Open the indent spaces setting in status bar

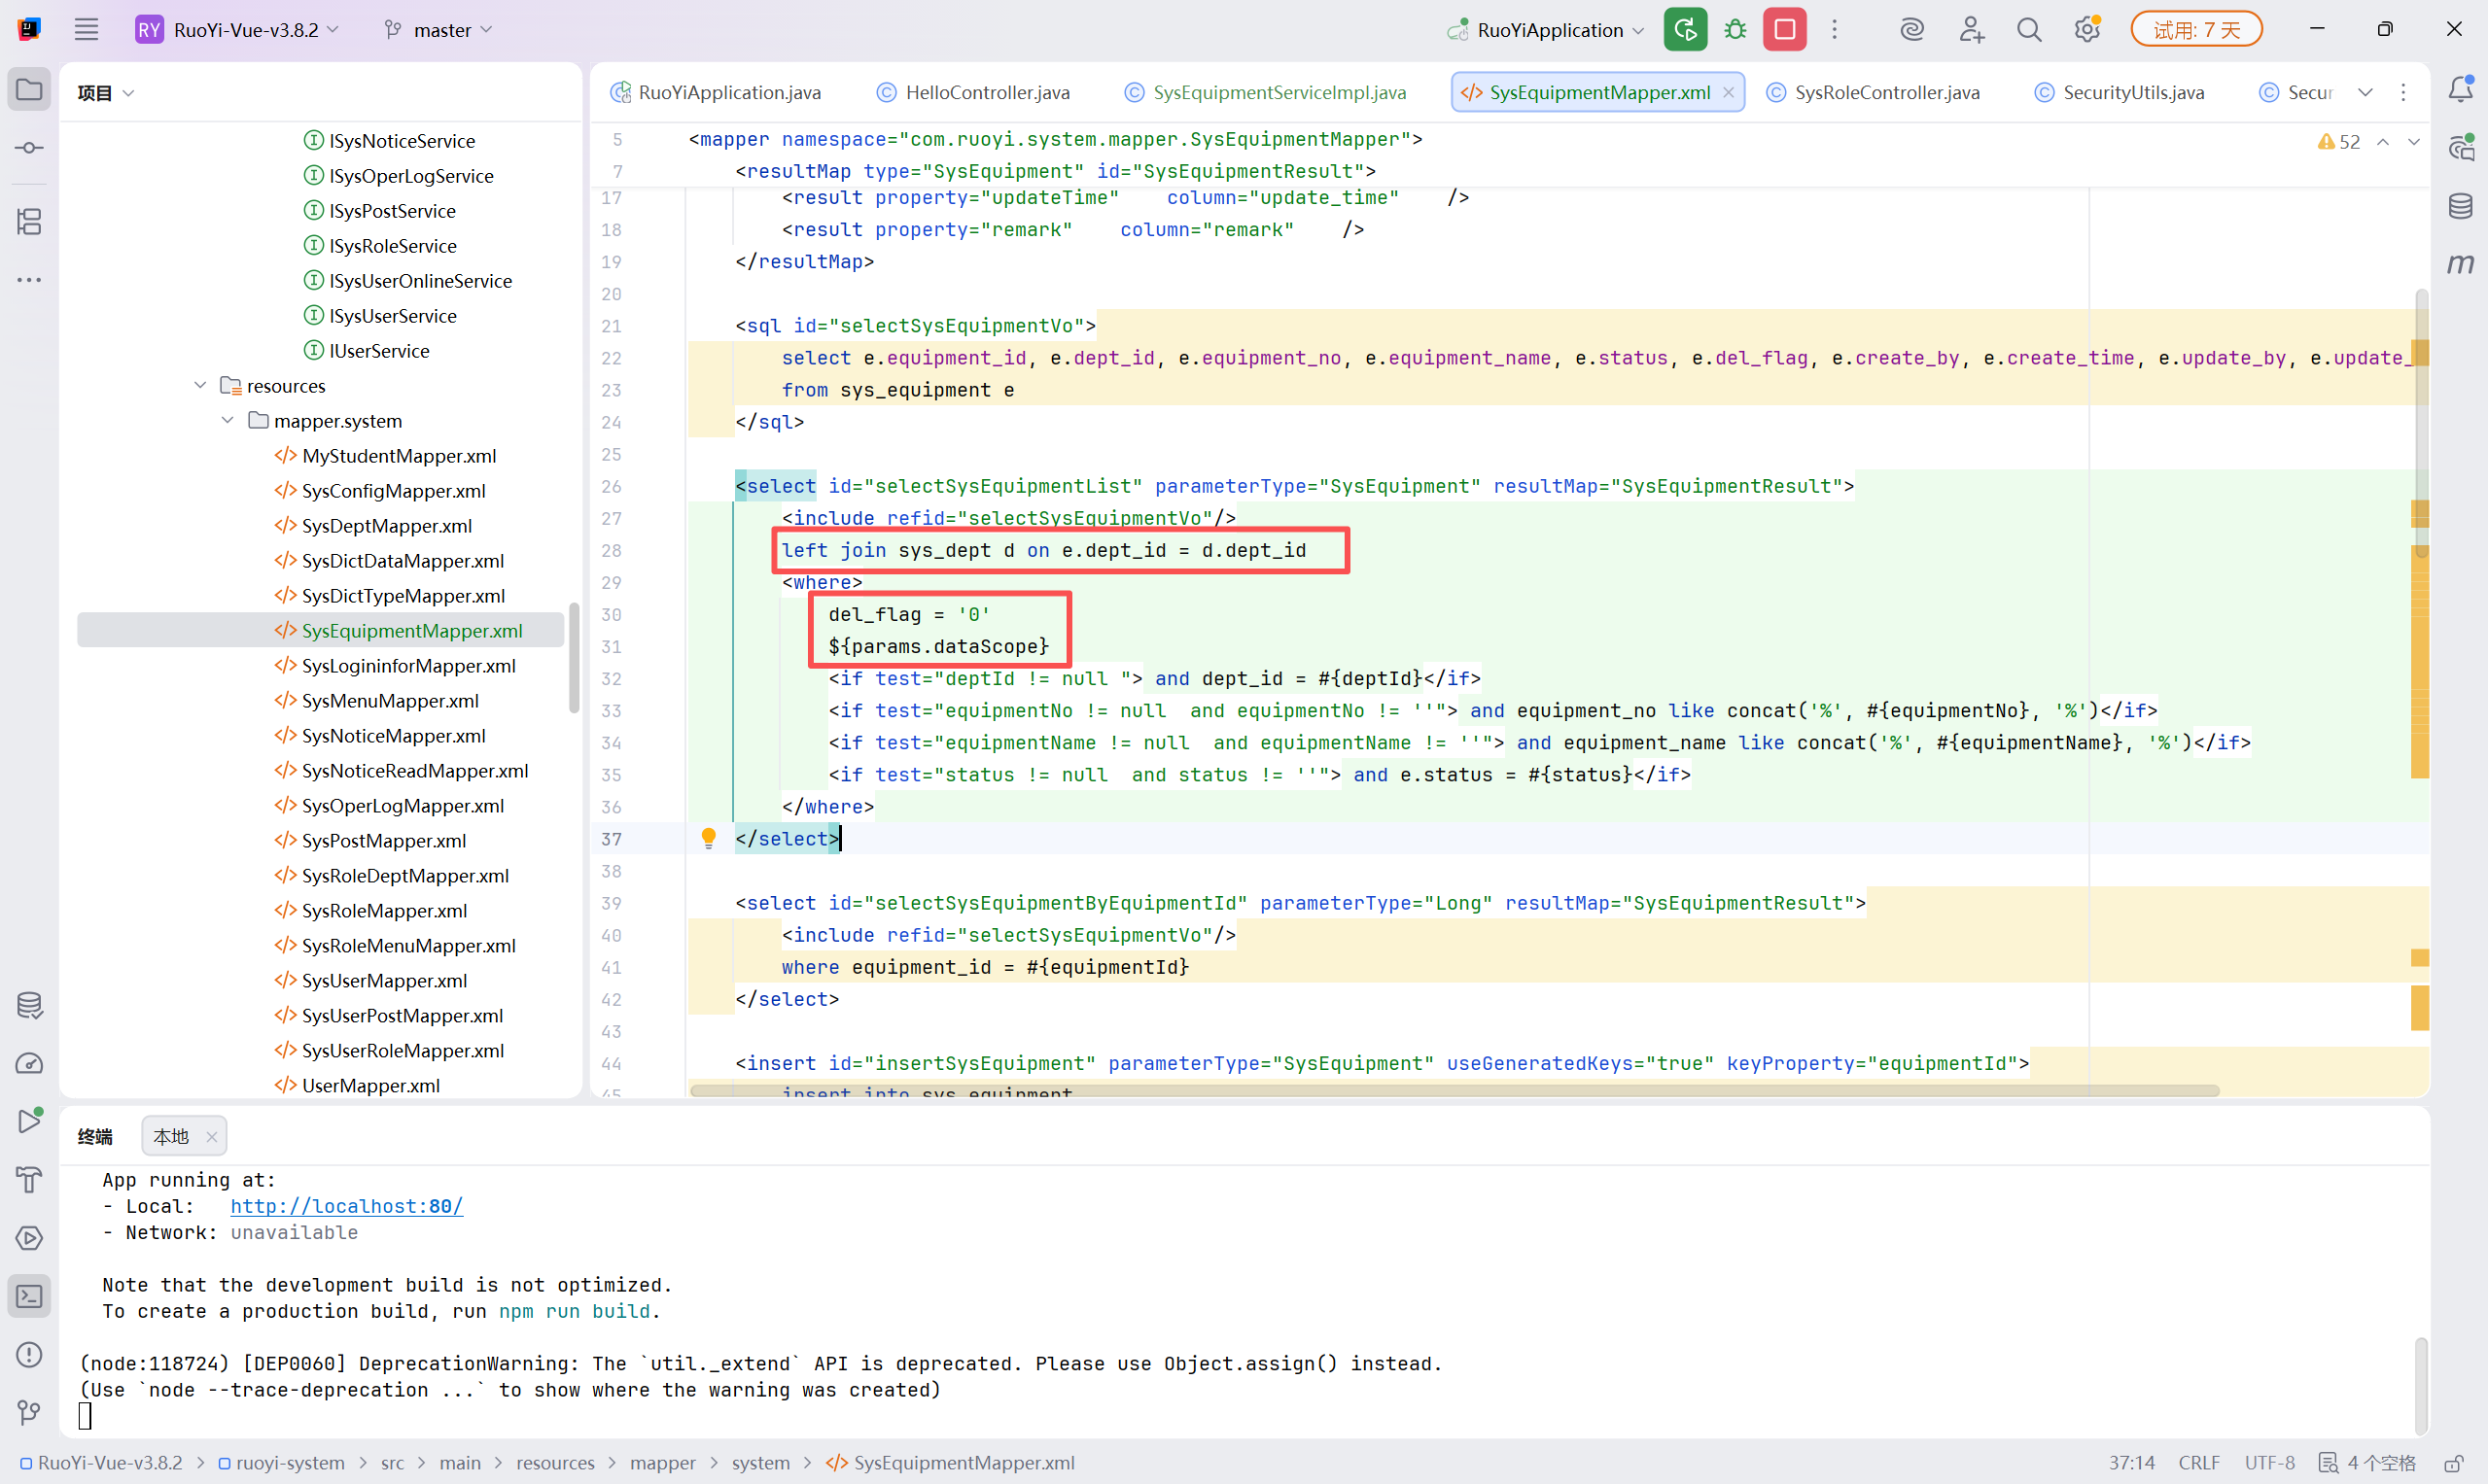click(x=2368, y=1463)
